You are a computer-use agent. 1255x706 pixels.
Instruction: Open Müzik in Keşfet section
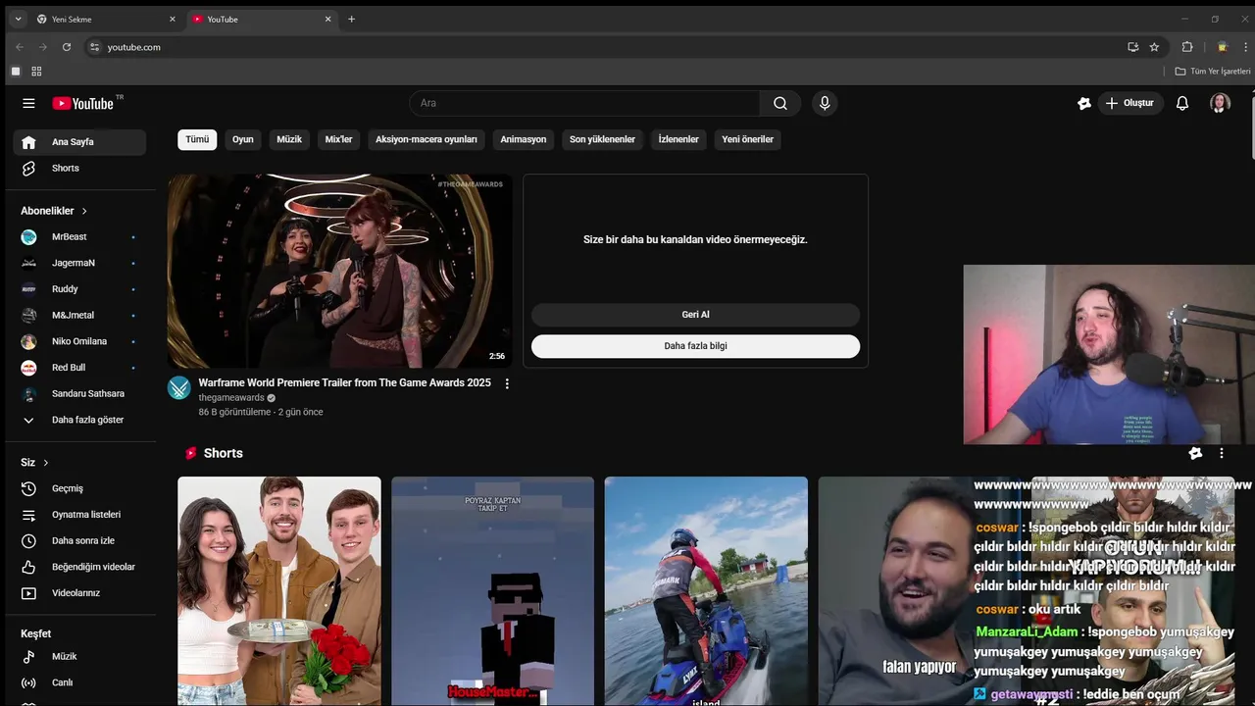pyautogui.click(x=79, y=657)
